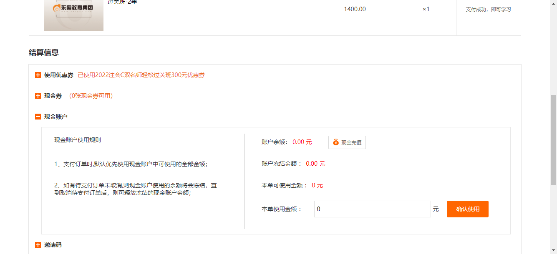
Task: Click the 现金账户使用规则 heading
Action: click(x=78, y=140)
